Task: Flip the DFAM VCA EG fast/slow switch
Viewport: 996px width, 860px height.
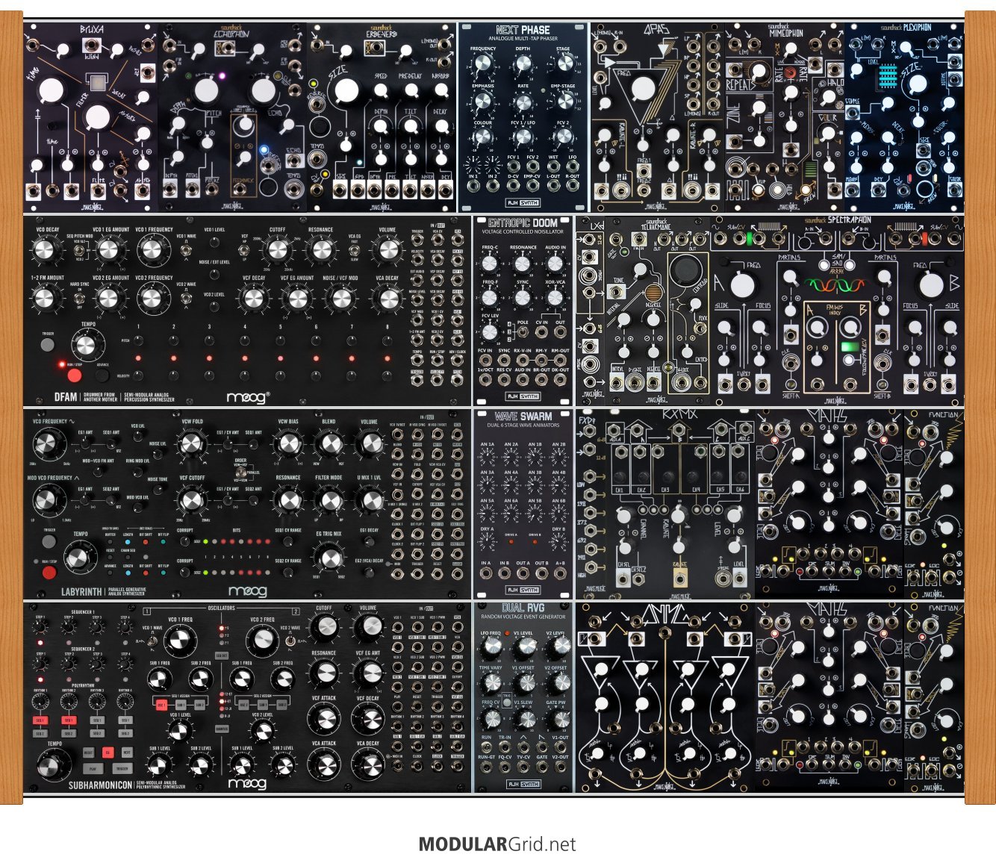Action: pos(355,251)
